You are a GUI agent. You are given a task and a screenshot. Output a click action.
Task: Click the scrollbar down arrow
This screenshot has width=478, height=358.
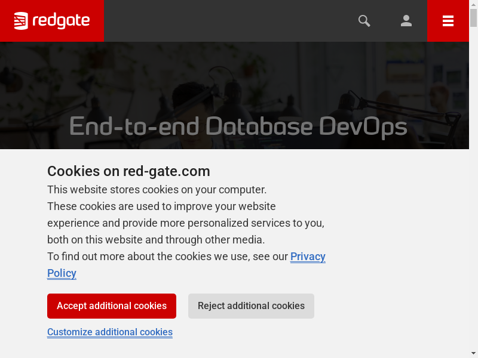(x=474, y=354)
